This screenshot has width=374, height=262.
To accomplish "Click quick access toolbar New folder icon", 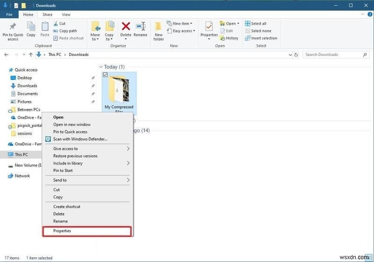I will pyautogui.click(x=23, y=6).
